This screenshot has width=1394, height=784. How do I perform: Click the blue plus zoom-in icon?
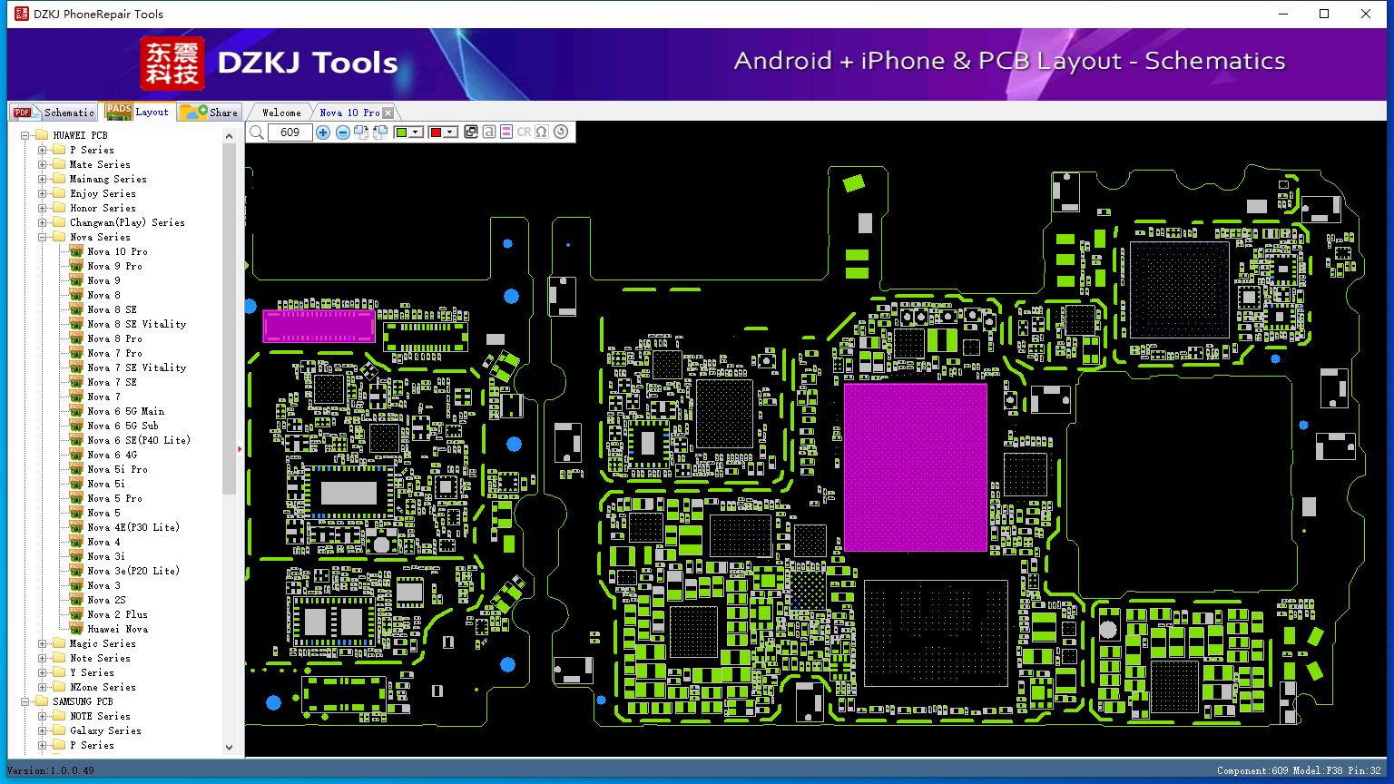(323, 132)
